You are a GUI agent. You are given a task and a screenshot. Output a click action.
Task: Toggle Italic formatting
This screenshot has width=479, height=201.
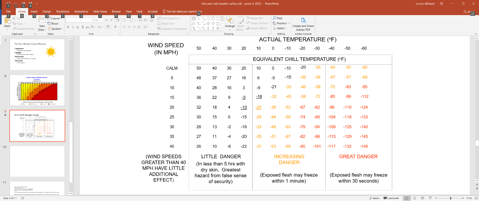point(73,27)
